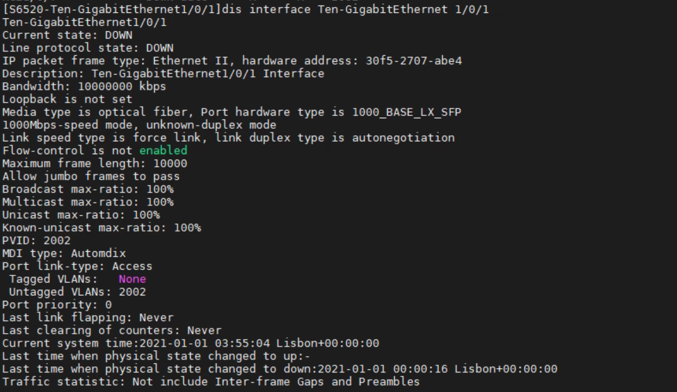Click the "Allow jumbo frames to pass" line
This screenshot has width=677, height=392.
click(x=91, y=176)
